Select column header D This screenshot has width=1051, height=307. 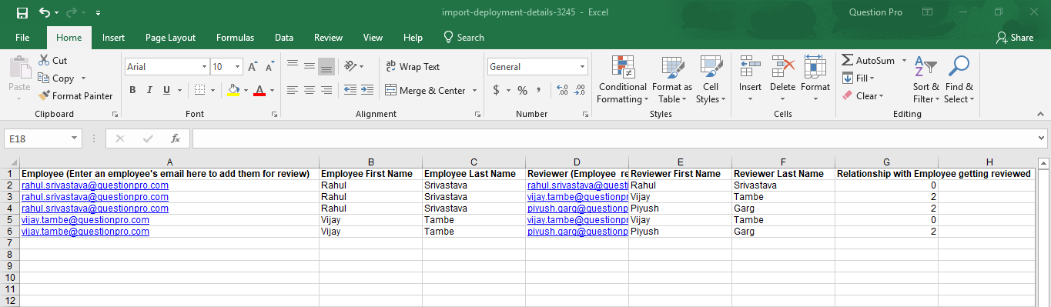coord(577,162)
